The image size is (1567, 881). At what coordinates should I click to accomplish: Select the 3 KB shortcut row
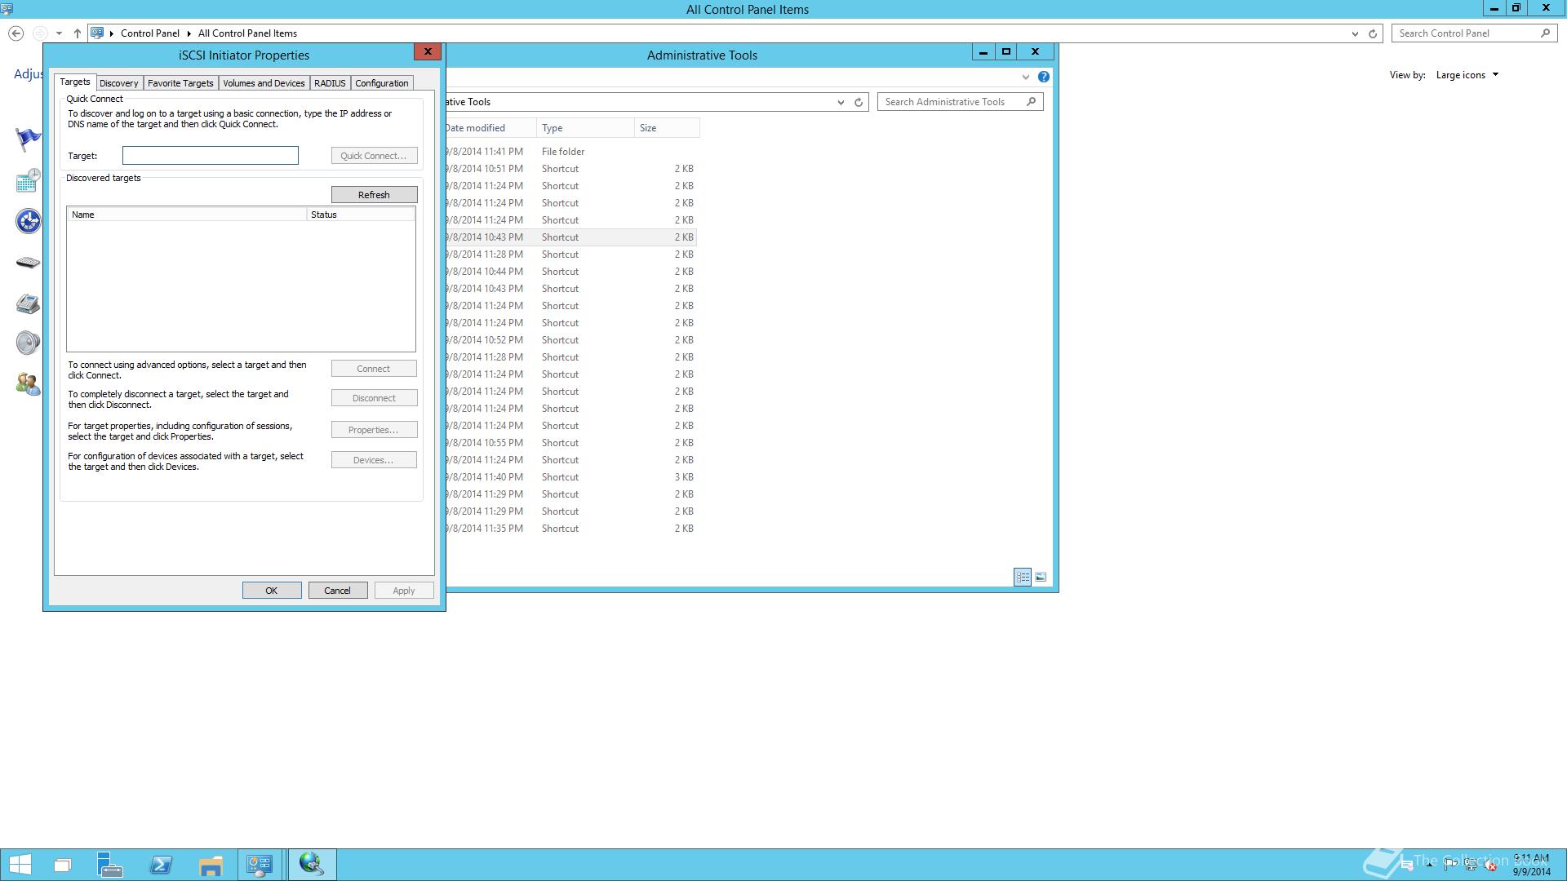[x=571, y=477]
